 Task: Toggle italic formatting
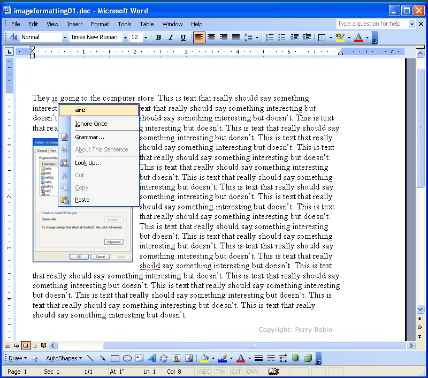point(171,37)
